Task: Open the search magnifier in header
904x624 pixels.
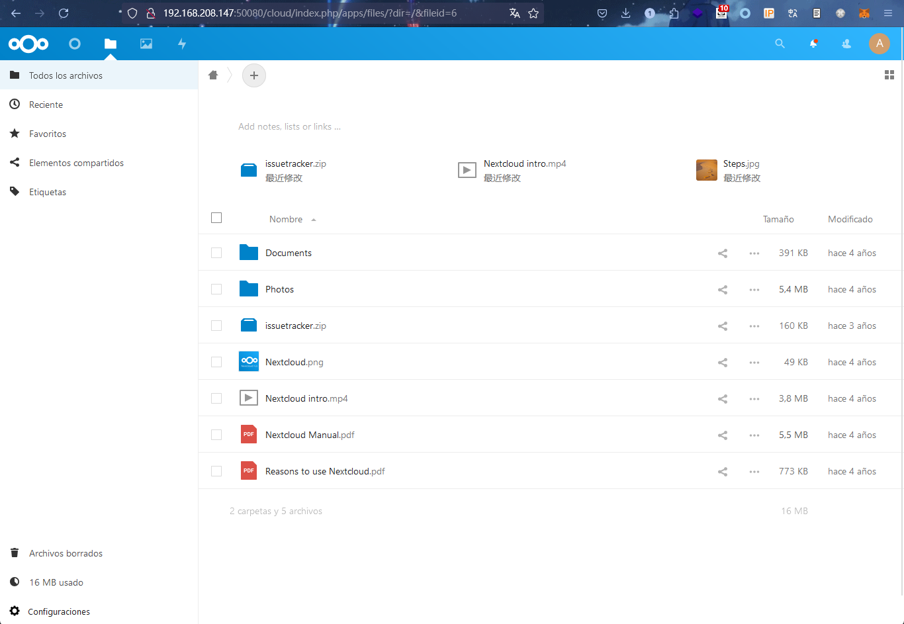Action: coord(780,44)
